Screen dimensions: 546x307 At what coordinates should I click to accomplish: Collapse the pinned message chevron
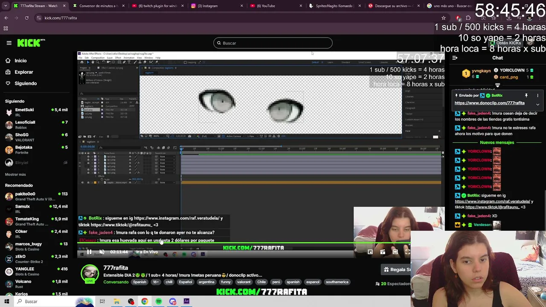coord(537,104)
